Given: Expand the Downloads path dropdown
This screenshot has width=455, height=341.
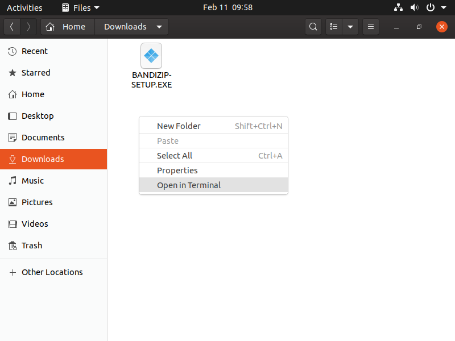Looking at the screenshot, I should click(x=159, y=27).
